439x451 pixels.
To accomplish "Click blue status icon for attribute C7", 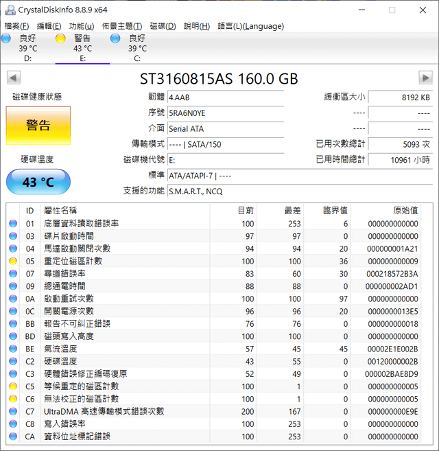I will click(13, 412).
